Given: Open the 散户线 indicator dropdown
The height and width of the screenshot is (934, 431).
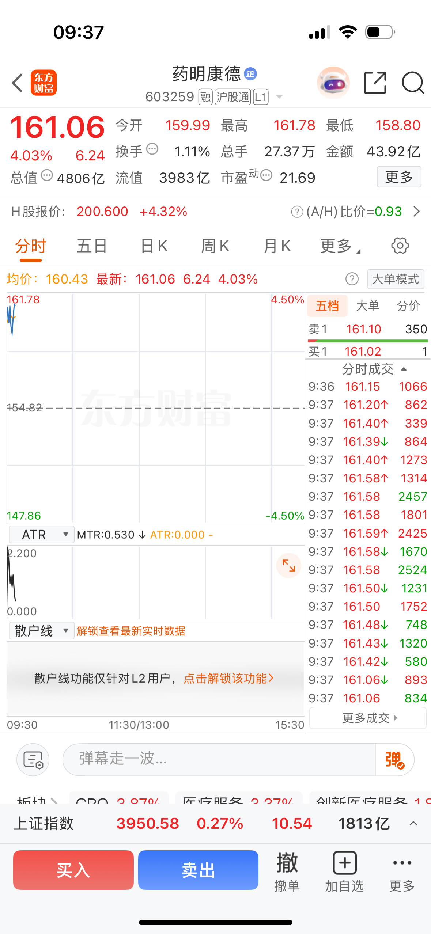Looking at the screenshot, I should click(x=41, y=631).
